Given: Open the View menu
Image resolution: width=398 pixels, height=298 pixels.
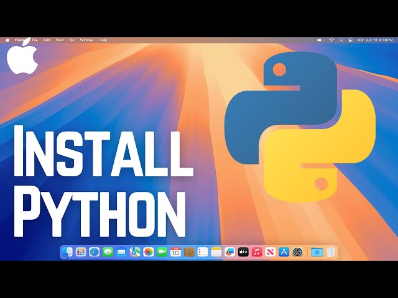Looking at the screenshot, I should (60, 40).
